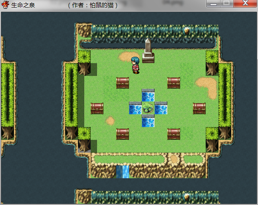This screenshot has width=258, height=205.
Task: Open the far-right middle treasure chest
Action: 199,109
